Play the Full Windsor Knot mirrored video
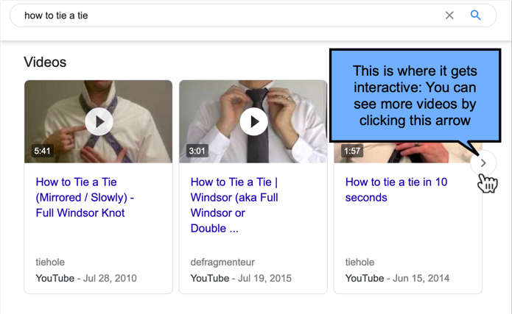This screenshot has height=314, width=512. pyautogui.click(x=99, y=121)
